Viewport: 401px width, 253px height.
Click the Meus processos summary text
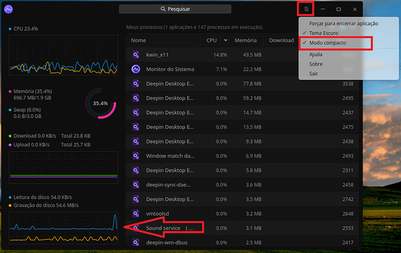coord(194,27)
